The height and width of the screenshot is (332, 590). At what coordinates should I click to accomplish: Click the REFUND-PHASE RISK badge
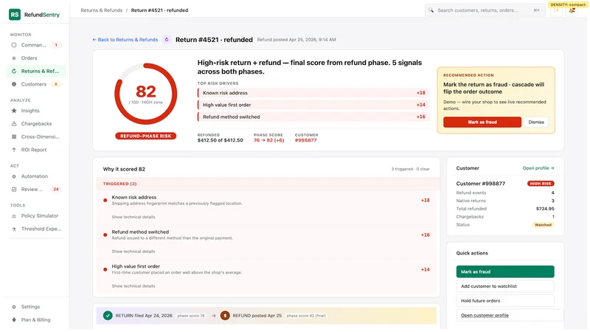coord(145,136)
